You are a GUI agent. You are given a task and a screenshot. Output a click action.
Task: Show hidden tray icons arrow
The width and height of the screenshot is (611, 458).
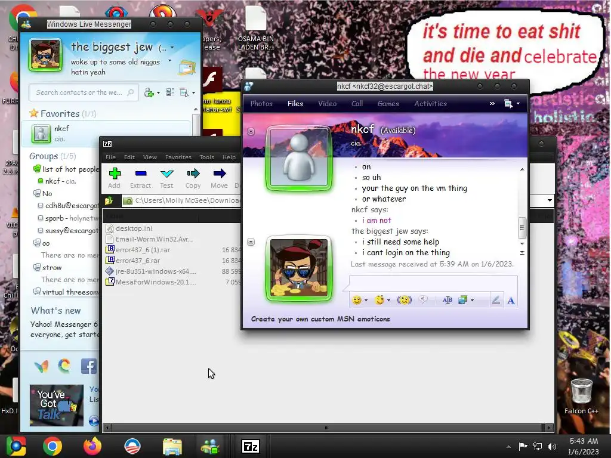click(508, 447)
